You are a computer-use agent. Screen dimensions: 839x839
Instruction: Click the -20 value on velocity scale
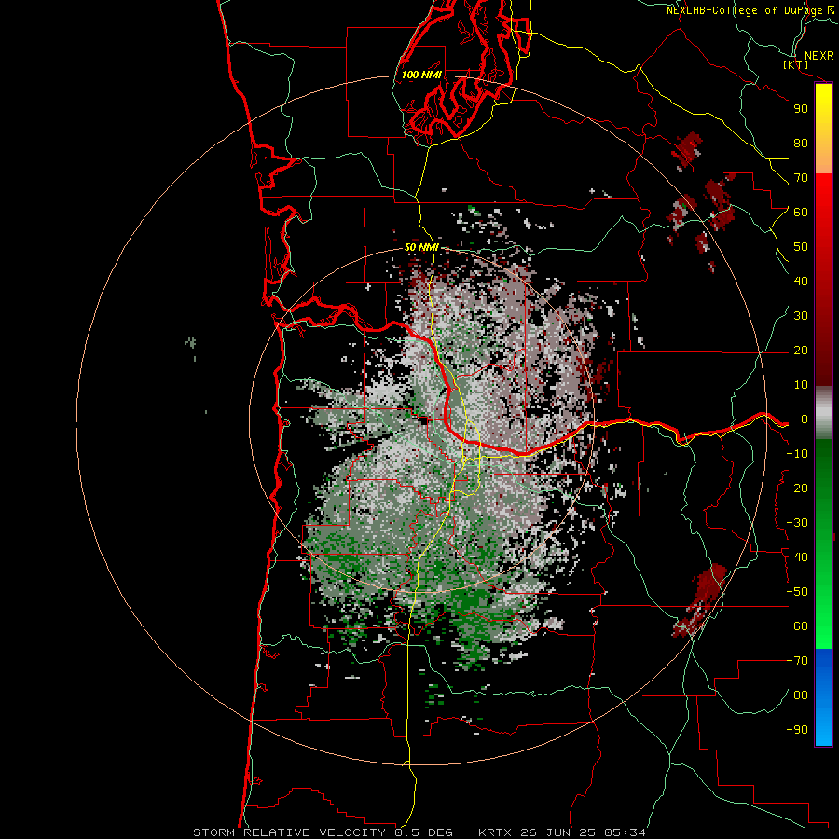click(x=797, y=488)
